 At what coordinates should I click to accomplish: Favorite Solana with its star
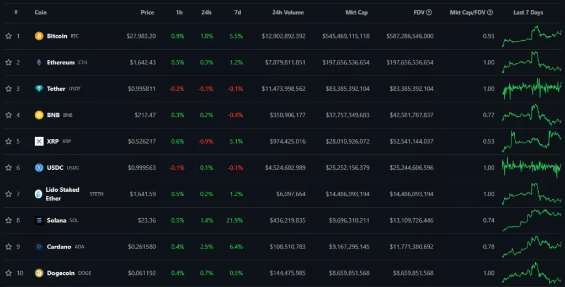click(x=8, y=220)
